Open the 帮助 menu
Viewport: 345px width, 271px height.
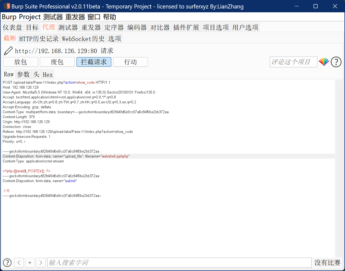(110, 17)
